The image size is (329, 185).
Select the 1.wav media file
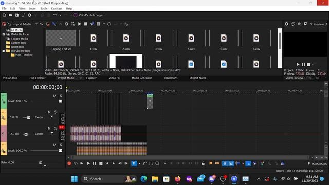(94, 40)
